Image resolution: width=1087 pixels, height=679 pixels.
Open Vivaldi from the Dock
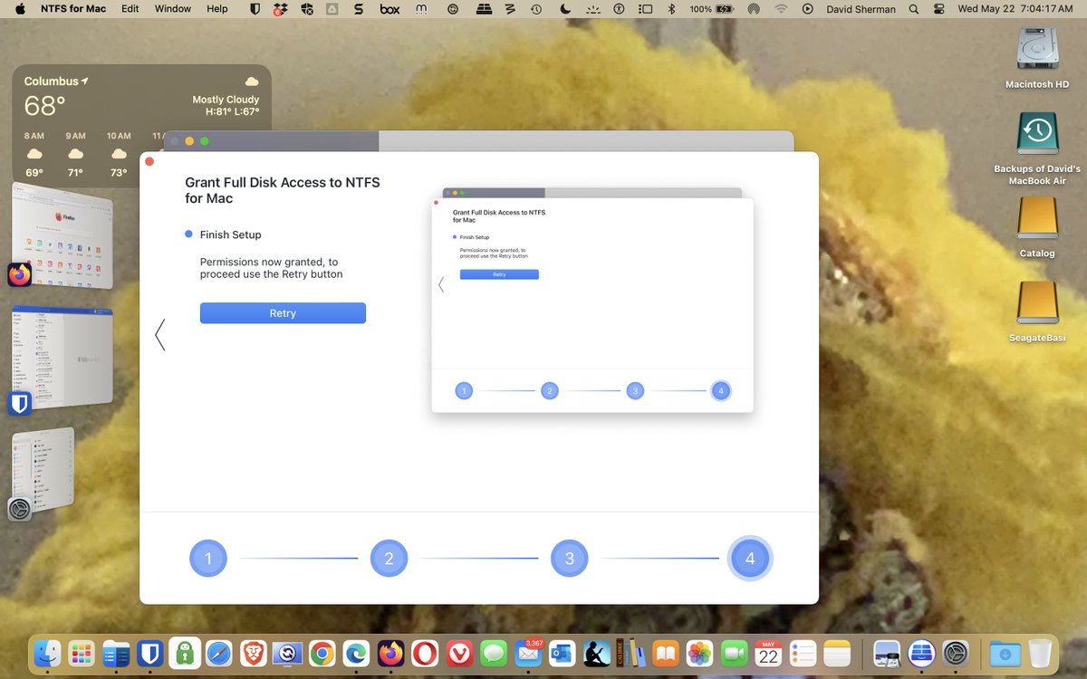point(459,654)
